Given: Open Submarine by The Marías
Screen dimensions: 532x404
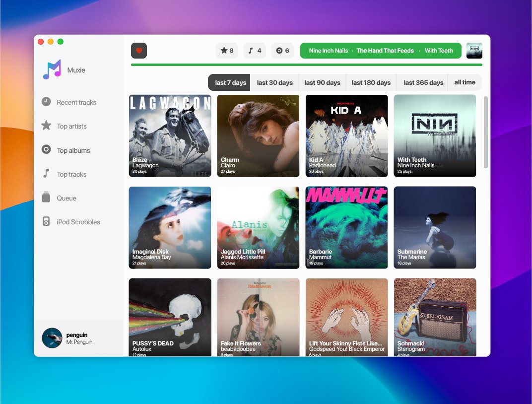Looking at the screenshot, I should [435, 228].
